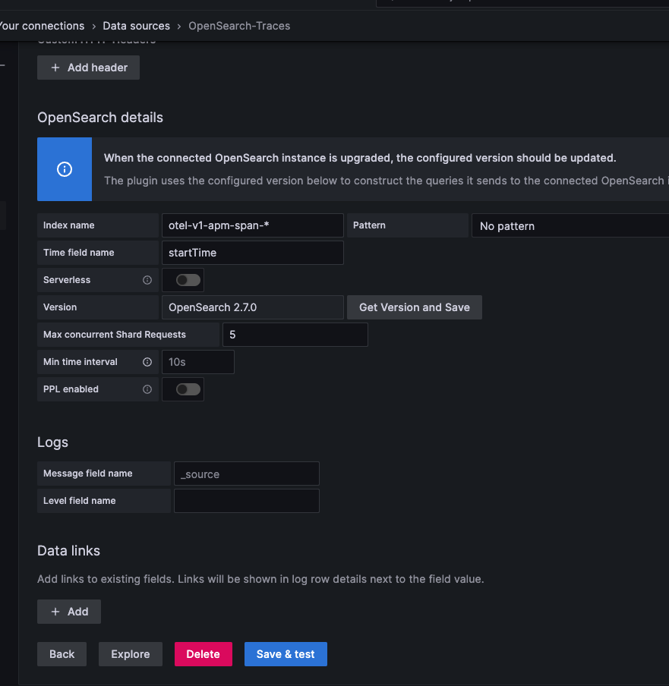Open Explore for this data source
This screenshot has width=669, height=686.
point(130,653)
